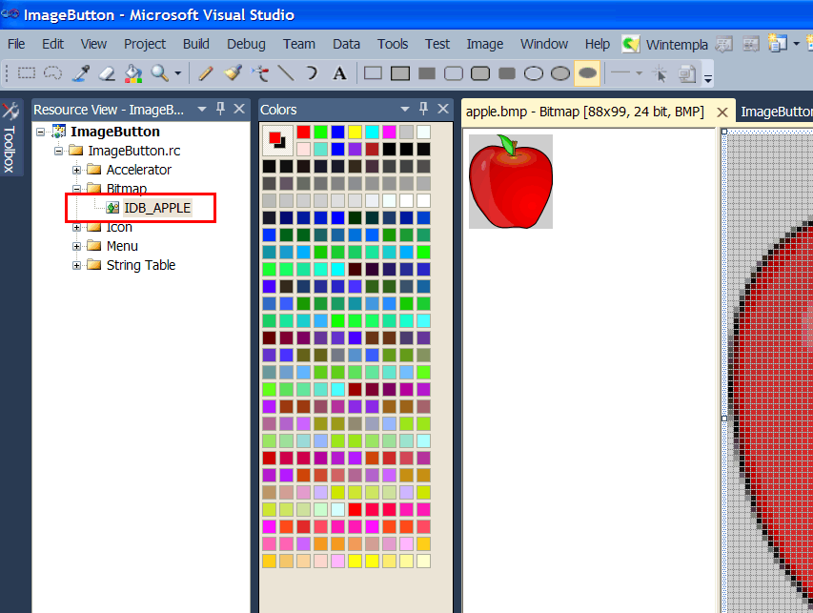Expand the Menu folder

pyautogui.click(x=77, y=246)
